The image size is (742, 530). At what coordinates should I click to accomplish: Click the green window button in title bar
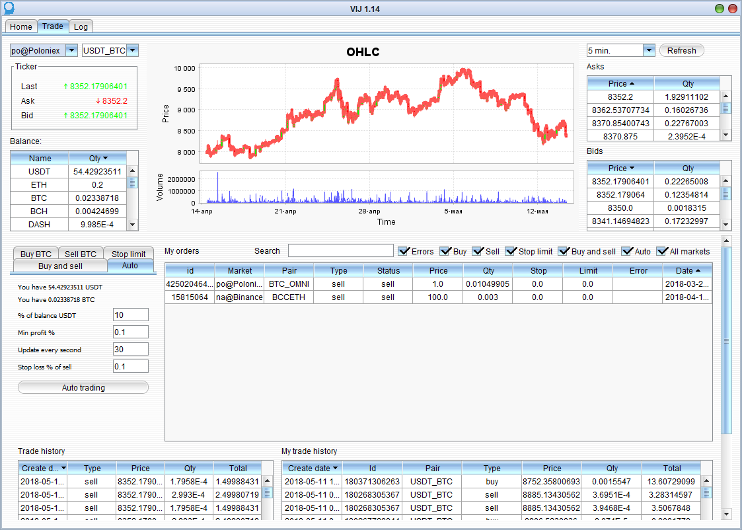point(720,9)
